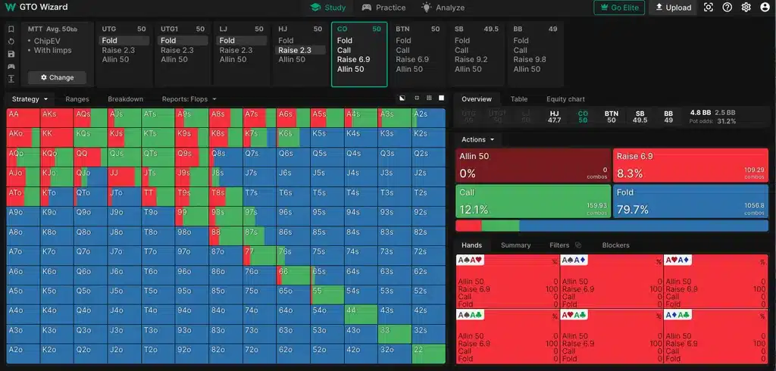The height and width of the screenshot is (371, 776).
Task: Select HJ's Raise 2.3 action
Action: tap(300, 50)
